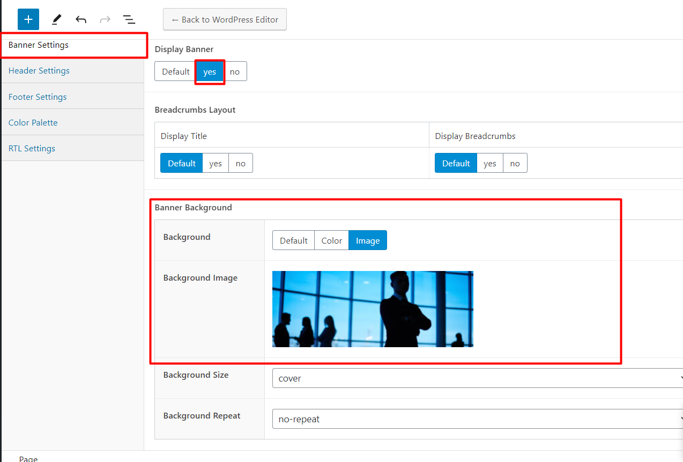
Task: Set Display Banner to Default
Action: click(x=175, y=71)
